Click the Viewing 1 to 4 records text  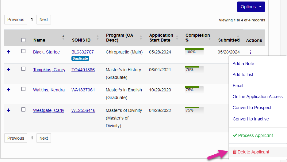point(242,20)
